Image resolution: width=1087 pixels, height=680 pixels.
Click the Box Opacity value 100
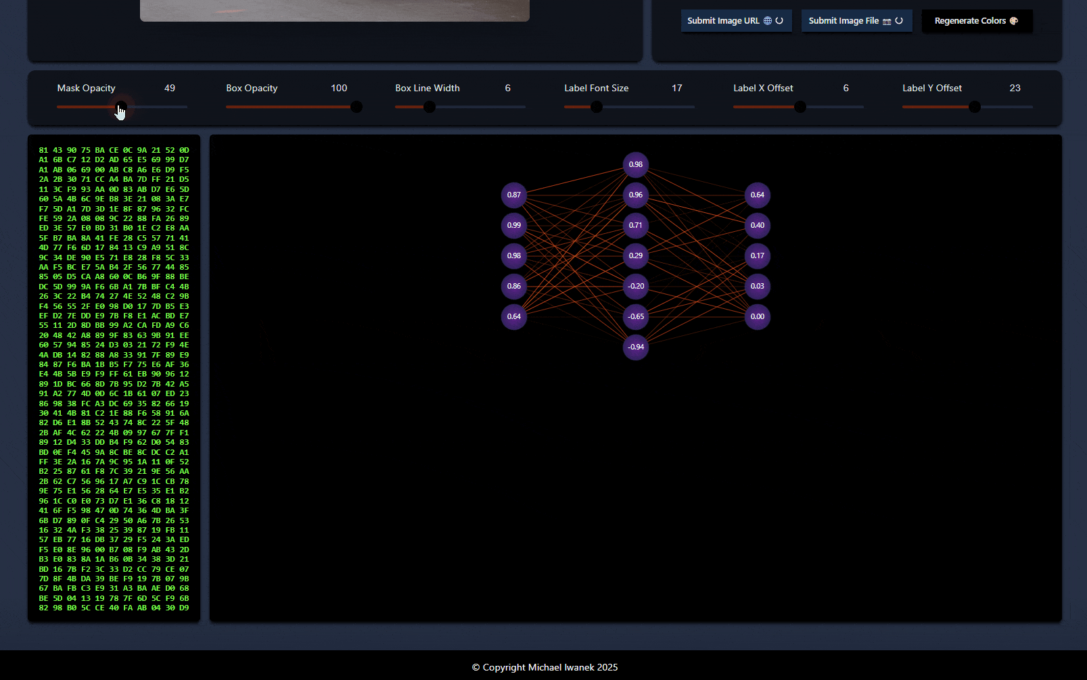(x=339, y=88)
